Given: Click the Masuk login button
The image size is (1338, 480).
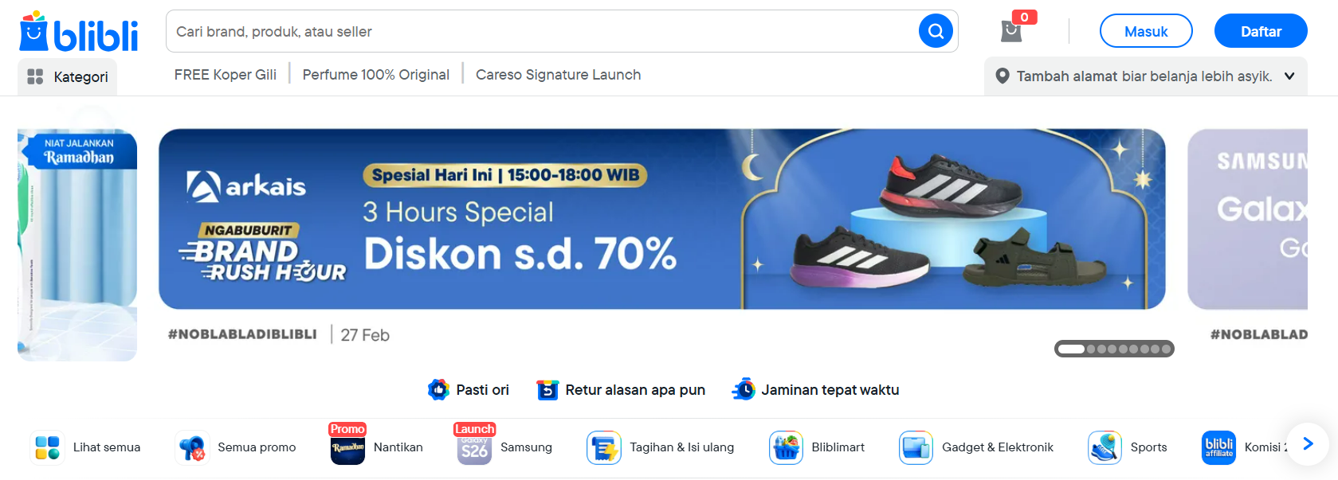Looking at the screenshot, I should pos(1146,31).
